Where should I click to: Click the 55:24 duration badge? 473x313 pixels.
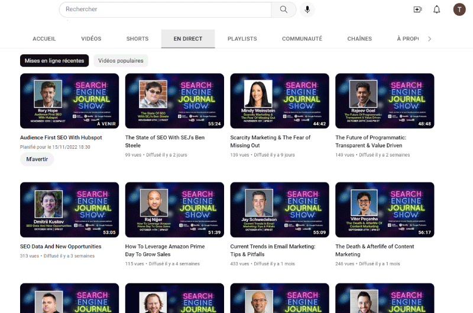pyautogui.click(x=214, y=124)
